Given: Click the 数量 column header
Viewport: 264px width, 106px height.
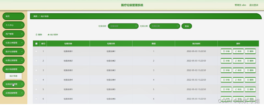Looking at the screenshot, I should pyautogui.click(x=154, y=44).
